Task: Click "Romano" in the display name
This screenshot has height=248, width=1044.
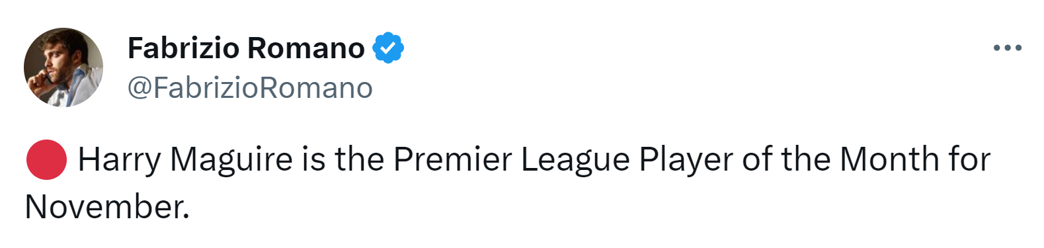Action: (306, 48)
